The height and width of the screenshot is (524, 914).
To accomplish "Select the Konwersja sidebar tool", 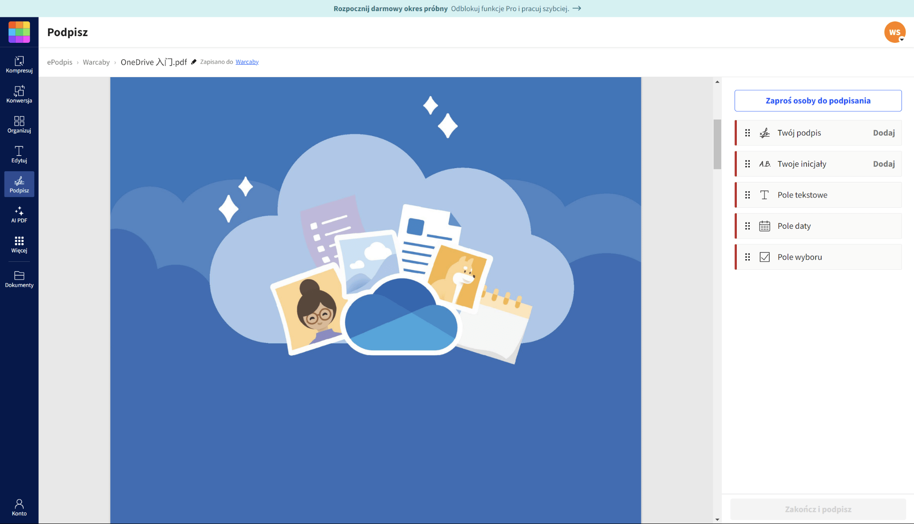I will (19, 95).
